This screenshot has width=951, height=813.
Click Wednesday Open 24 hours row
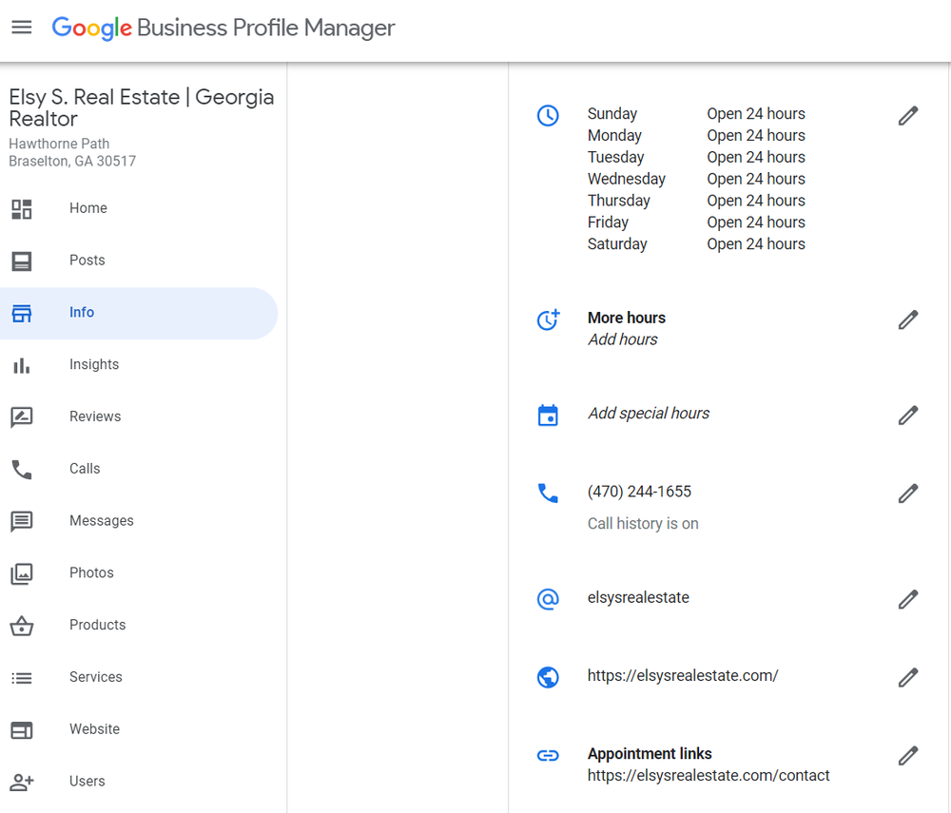[696, 180]
